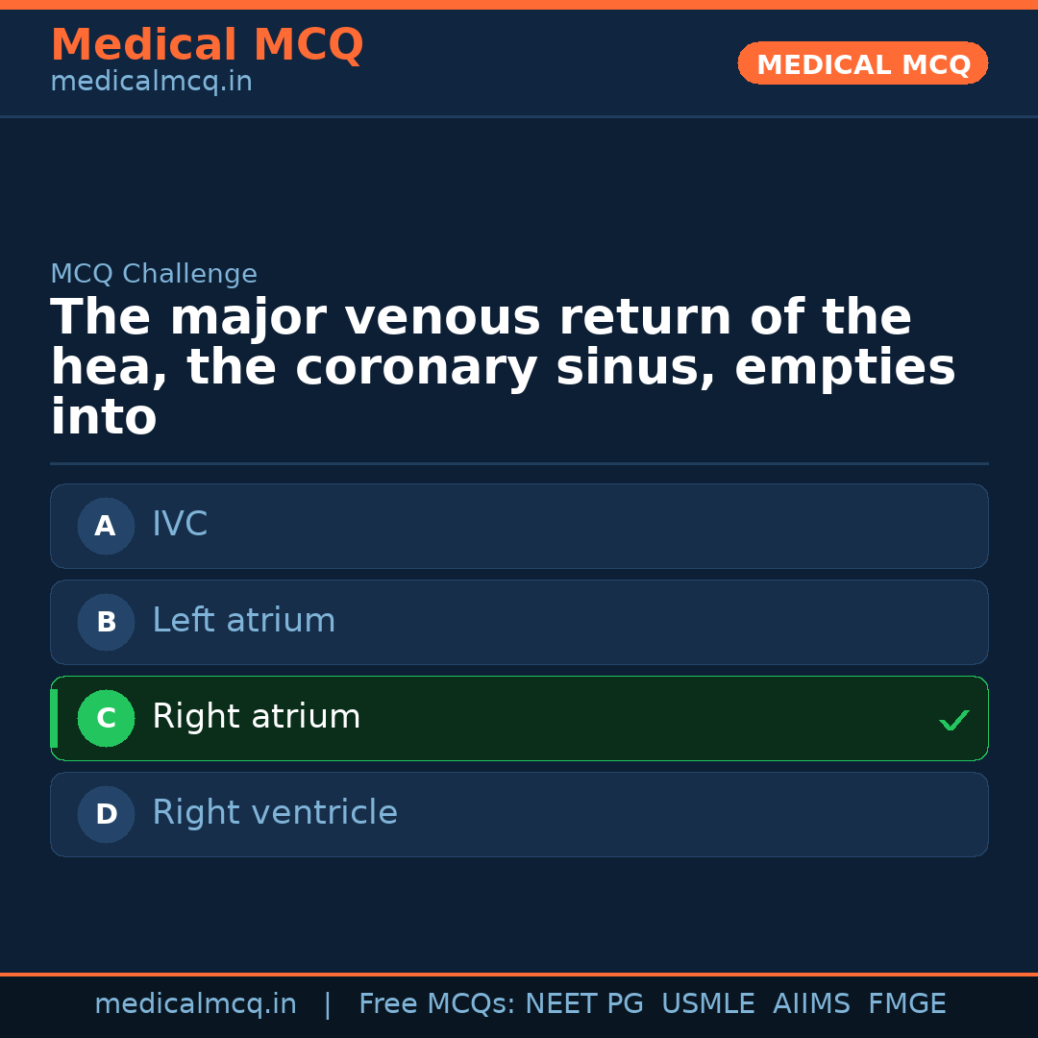Viewport: 1038px width, 1038px height.
Task: Click the orange MEDICAL MCQ badge
Action: tap(862, 63)
